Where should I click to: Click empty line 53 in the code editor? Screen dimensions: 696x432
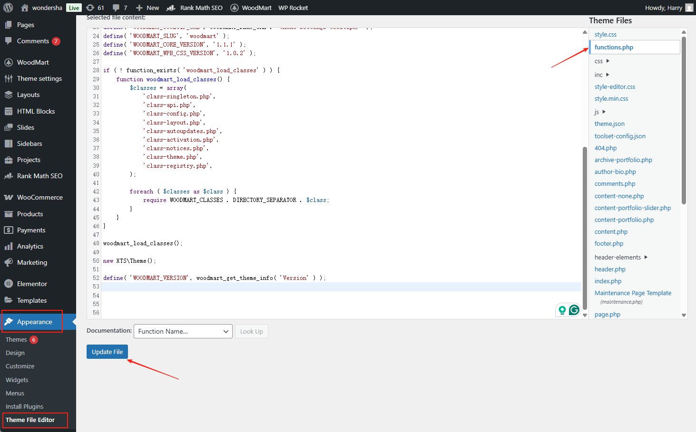[x=333, y=287]
